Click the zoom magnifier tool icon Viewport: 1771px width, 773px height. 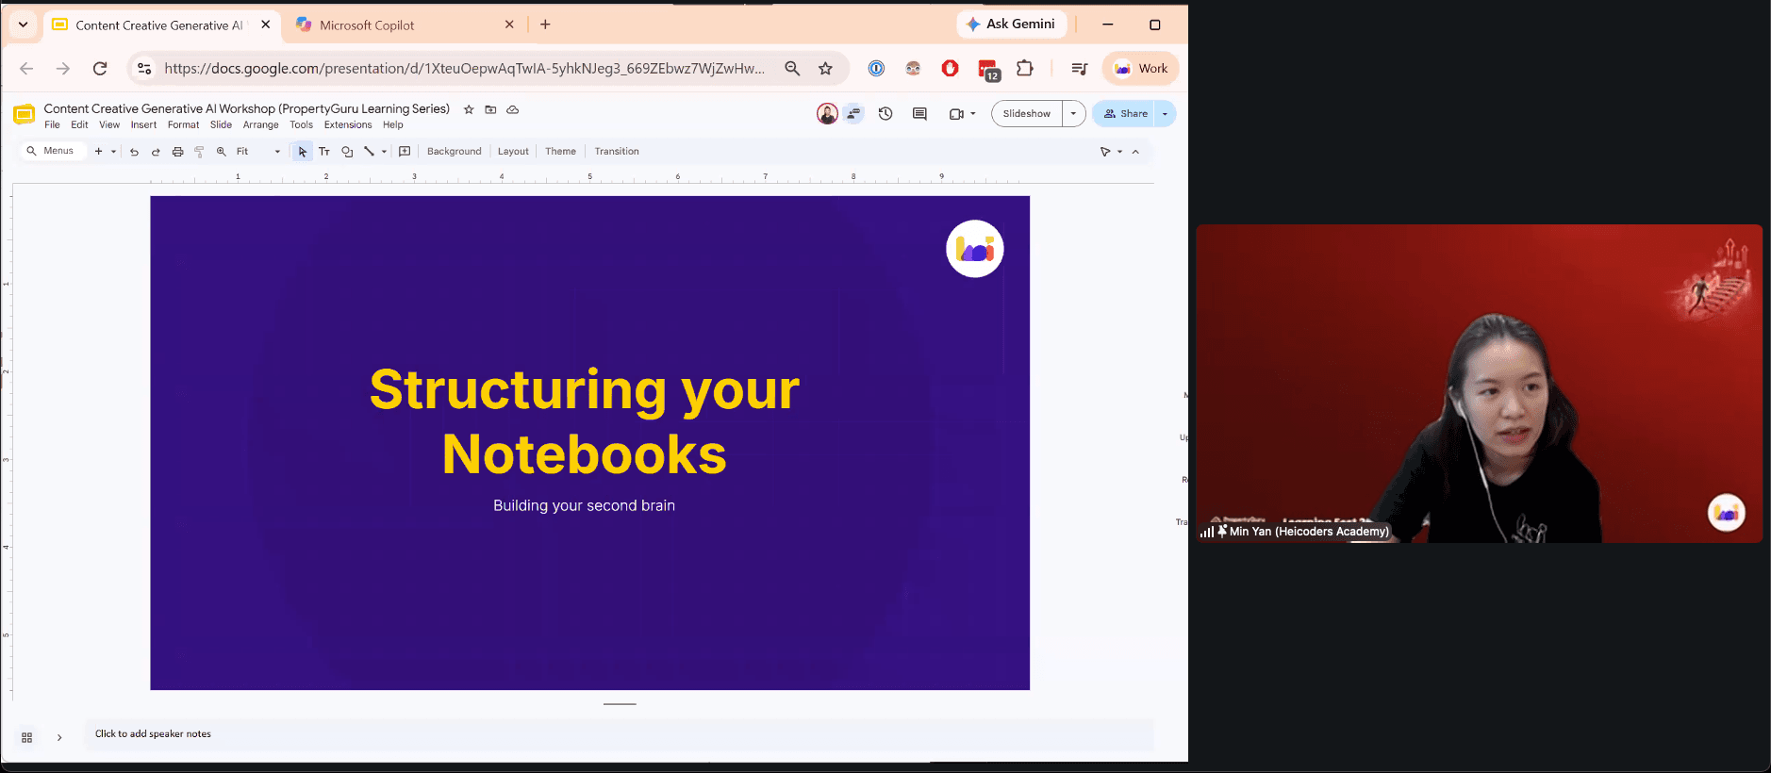pyautogui.click(x=222, y=152)
